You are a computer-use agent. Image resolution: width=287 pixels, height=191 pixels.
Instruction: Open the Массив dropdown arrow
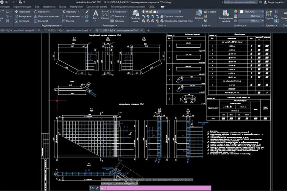point(76,21)
